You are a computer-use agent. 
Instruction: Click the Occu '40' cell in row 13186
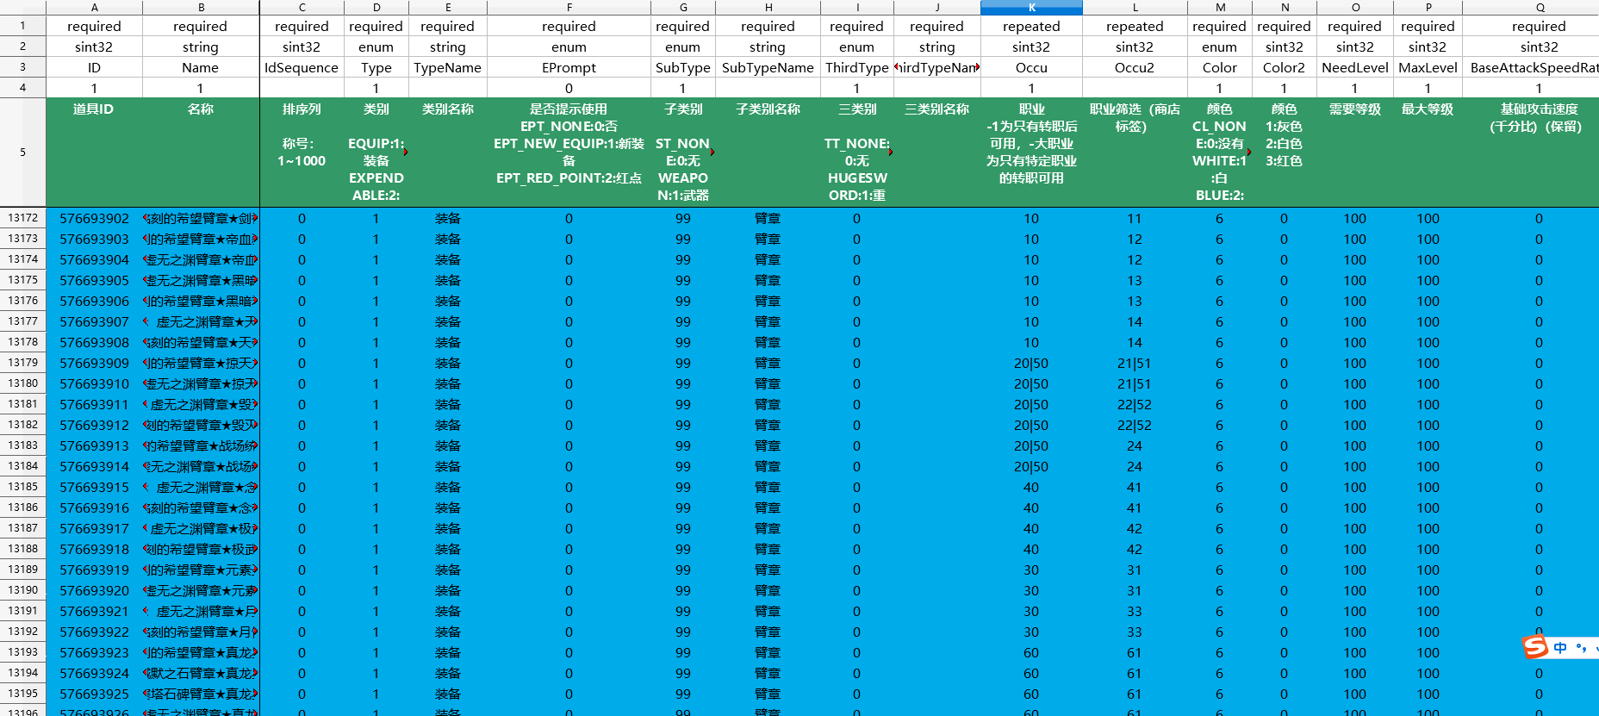pos(1031,508)
